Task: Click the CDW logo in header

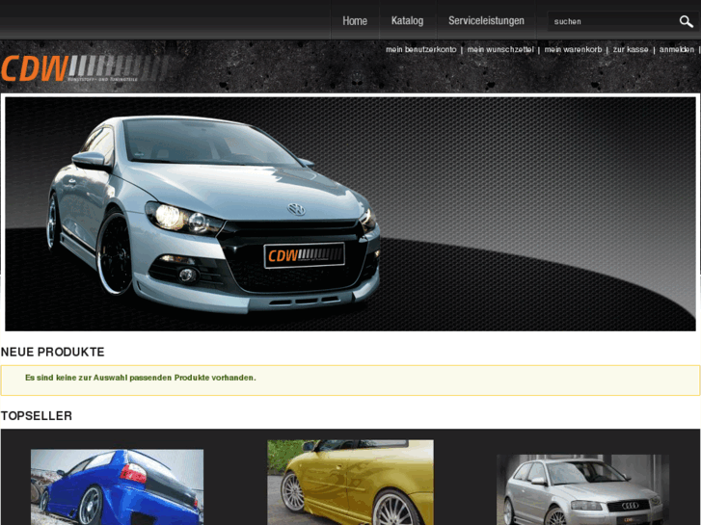Action: coord(85,68)
